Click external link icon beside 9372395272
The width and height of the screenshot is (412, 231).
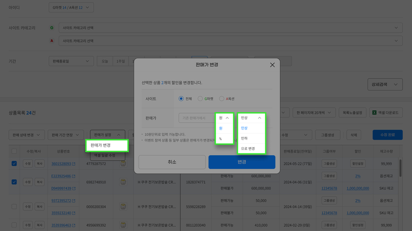74,200
